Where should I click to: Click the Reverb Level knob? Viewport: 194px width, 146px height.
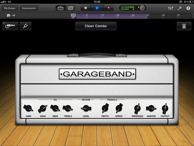point(86,108)
